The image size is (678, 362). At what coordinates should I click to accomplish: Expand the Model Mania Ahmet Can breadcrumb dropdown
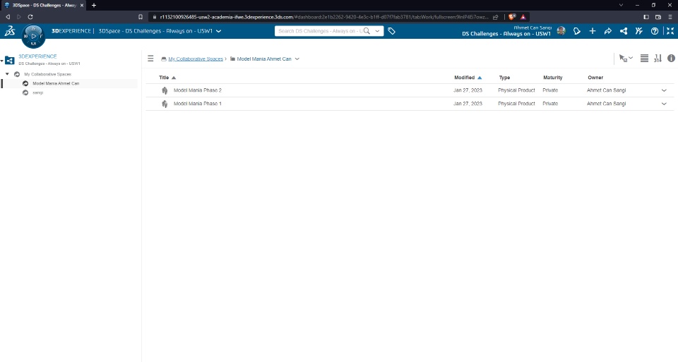(297, 59)
